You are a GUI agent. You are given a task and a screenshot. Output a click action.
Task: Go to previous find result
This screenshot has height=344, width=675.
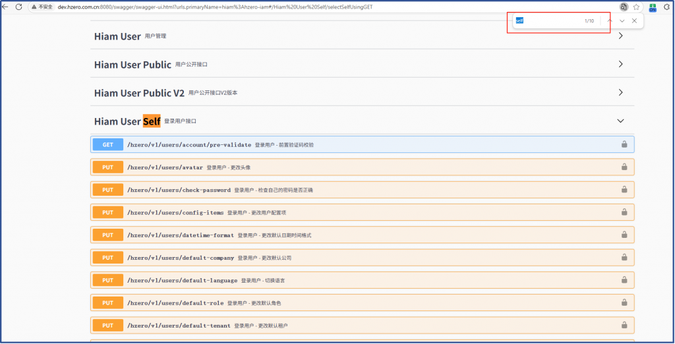[x=609, y=21]
